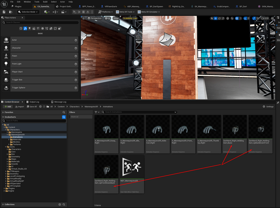280x208 pixels.
Task: Click the add collection plus icon
Action: [x=60, y=204]
